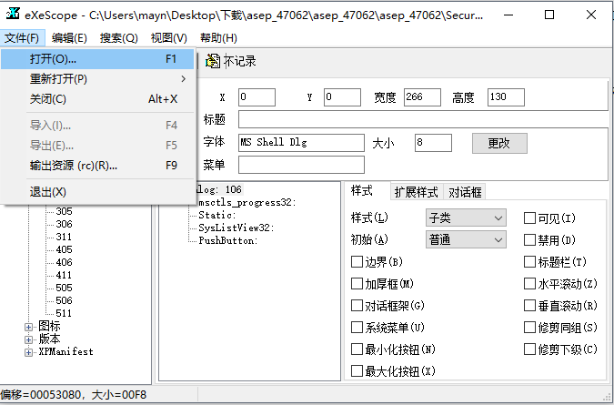Click the 高度 field showing 130
The image size is (614, 405).
[x=506, y=97]
